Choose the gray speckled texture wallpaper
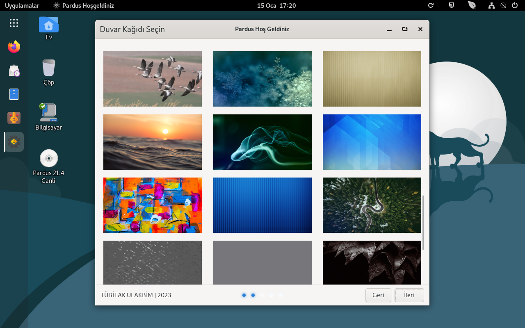 [x=153, y=262]
